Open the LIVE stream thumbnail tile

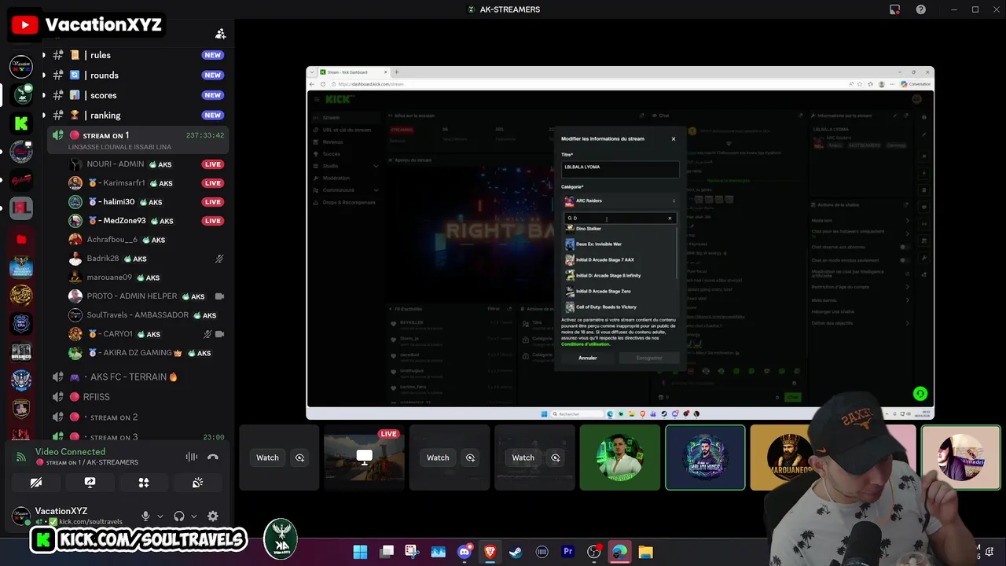tap(364, 458)
